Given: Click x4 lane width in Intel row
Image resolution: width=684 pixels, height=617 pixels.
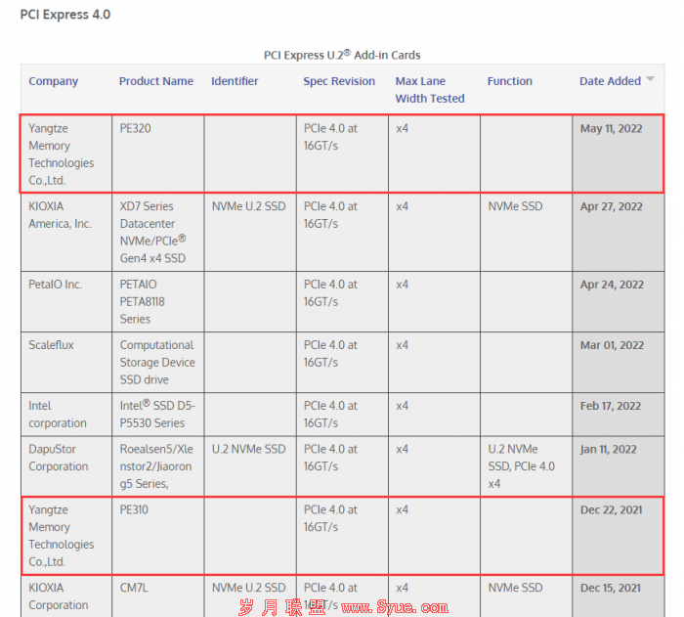Looking at the screenshot, I should 434,414.
